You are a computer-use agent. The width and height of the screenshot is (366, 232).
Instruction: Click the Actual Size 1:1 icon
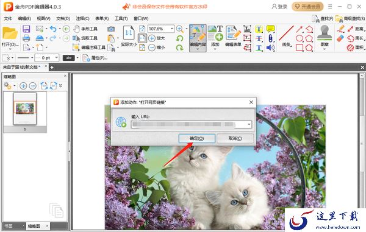click(129, 33)
